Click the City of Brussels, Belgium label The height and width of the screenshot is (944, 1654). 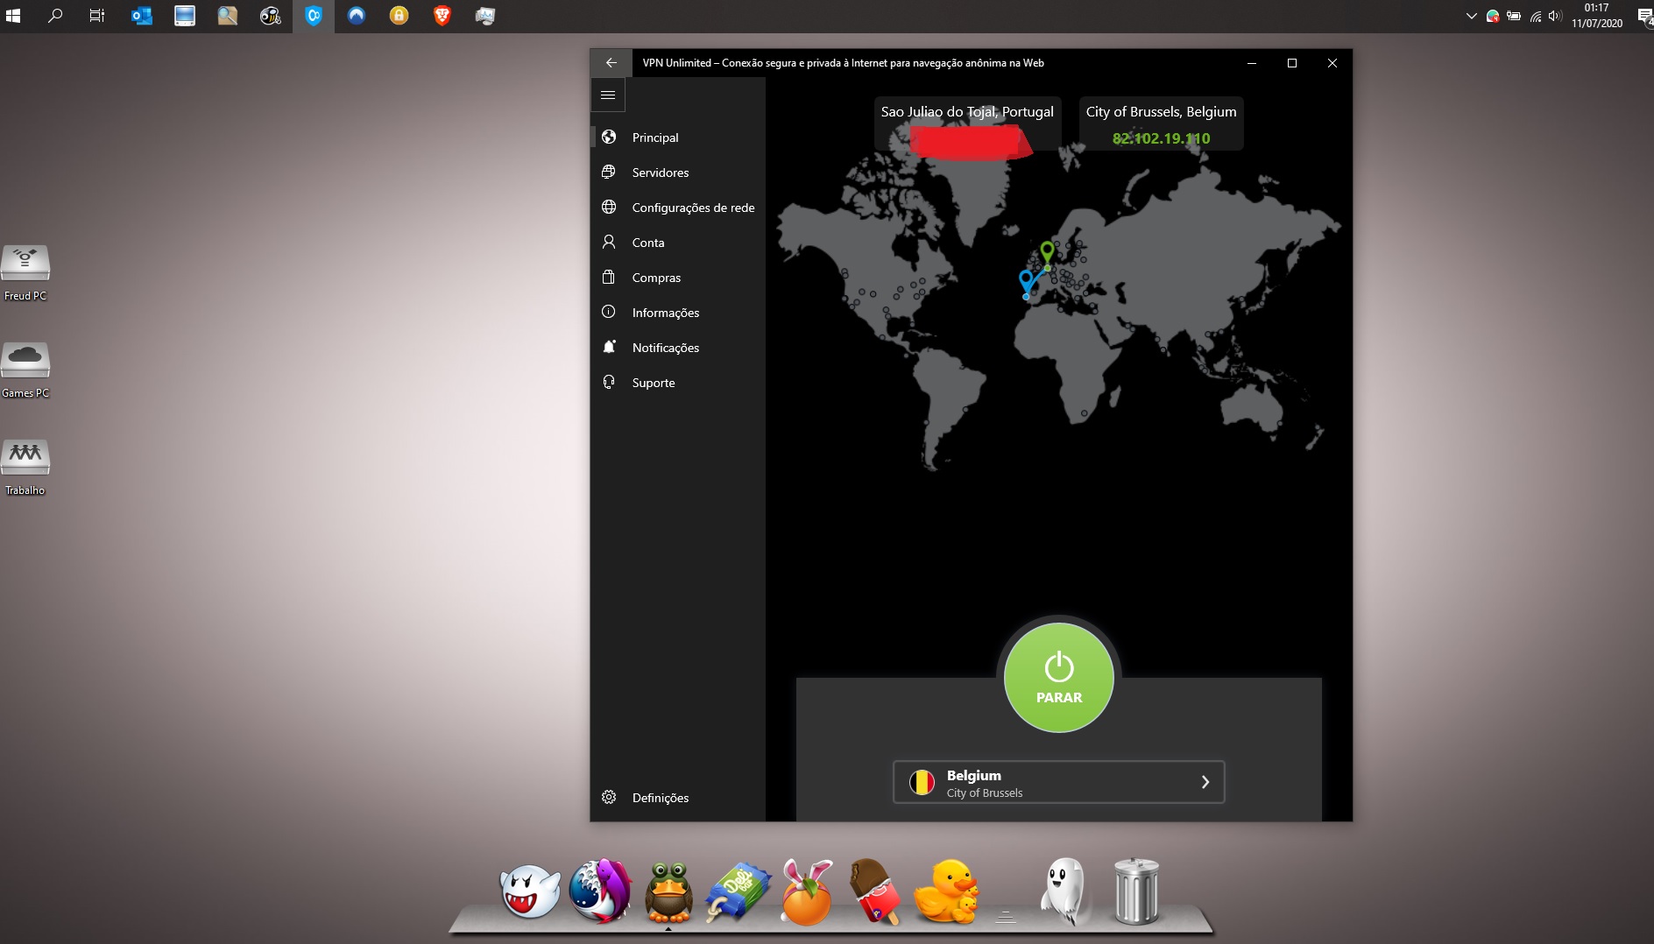click(1161, 112)
